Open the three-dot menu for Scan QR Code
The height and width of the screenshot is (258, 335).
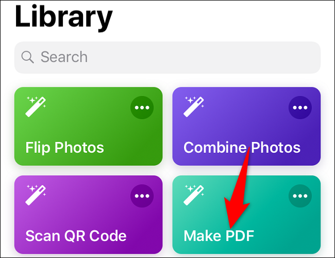pyautogui.click(x=142, y=196)
